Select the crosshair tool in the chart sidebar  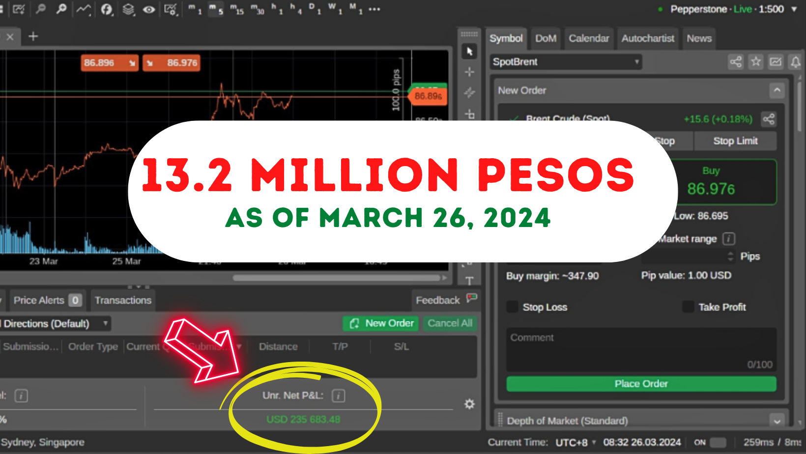469,72
